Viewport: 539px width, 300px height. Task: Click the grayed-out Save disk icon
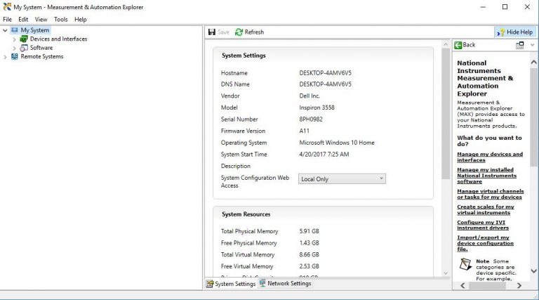click(212, 32)
